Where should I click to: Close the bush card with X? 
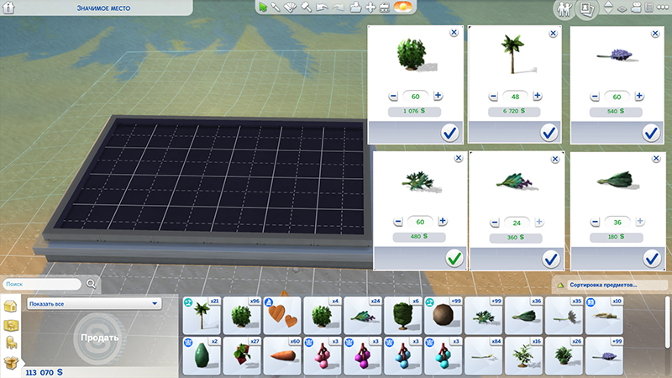coord(454,33)
